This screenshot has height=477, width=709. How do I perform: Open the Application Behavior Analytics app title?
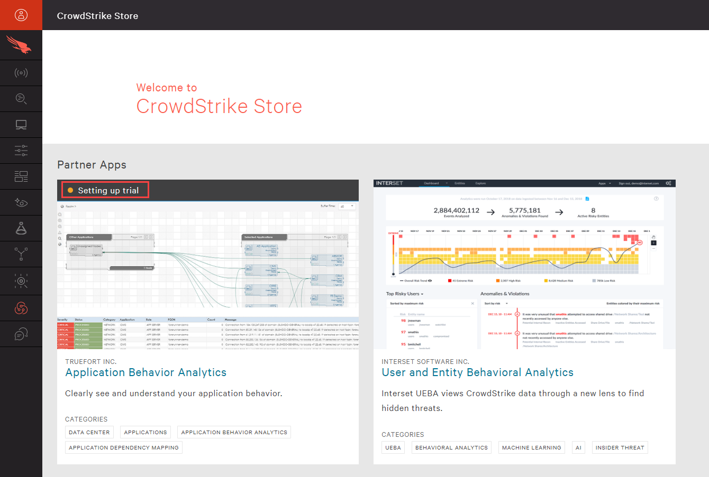click(x=146, y=372)
